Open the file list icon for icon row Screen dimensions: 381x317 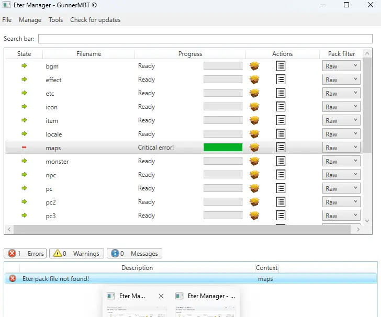pyautogui.click(x=281, y=107)
